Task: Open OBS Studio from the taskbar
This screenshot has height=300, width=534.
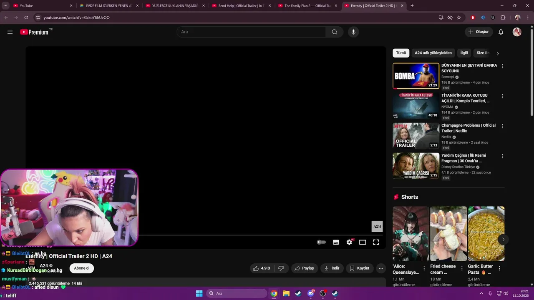Action: [x=322, y=293]
